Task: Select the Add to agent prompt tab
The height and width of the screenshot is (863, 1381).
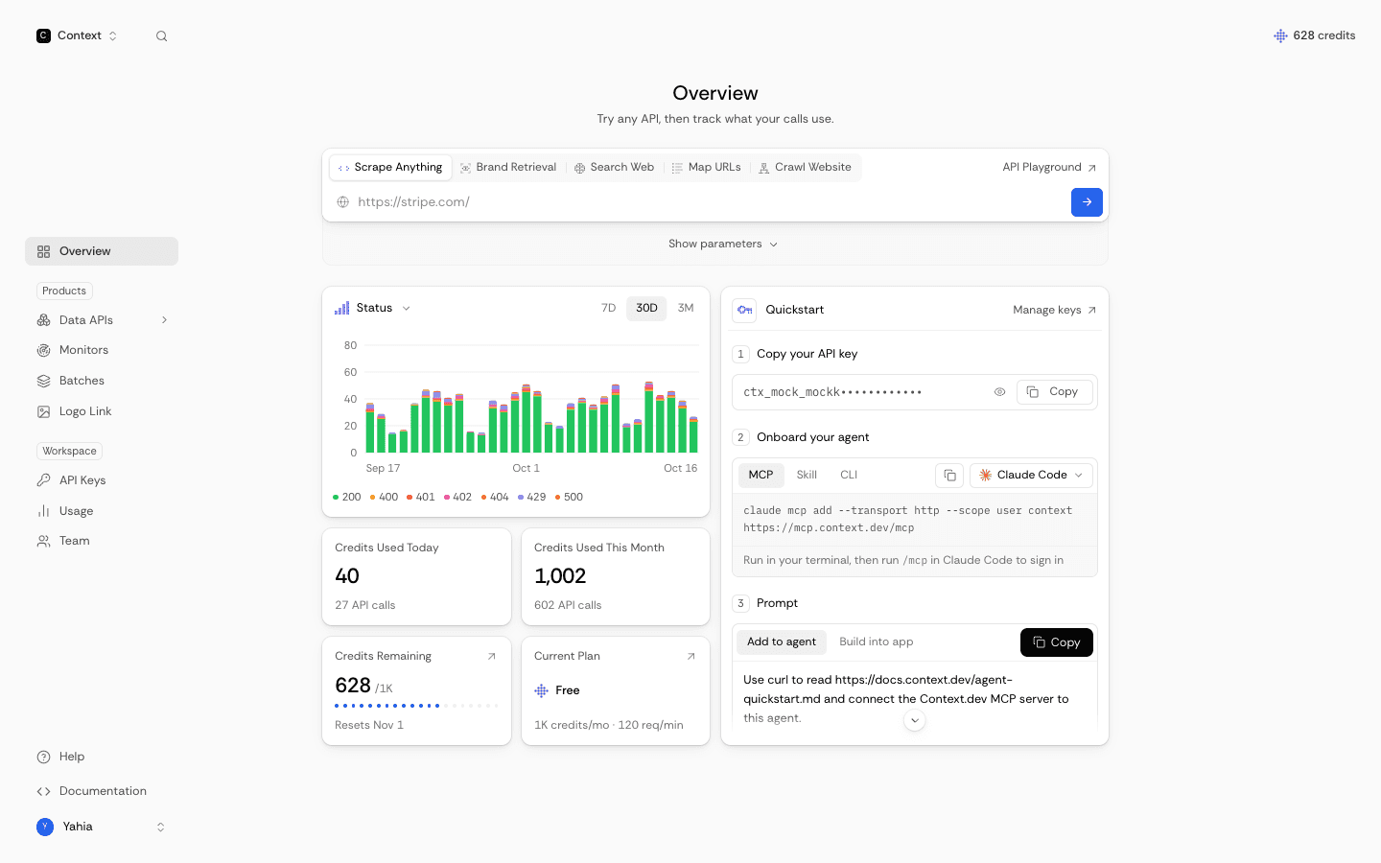Action: point(782,642)
